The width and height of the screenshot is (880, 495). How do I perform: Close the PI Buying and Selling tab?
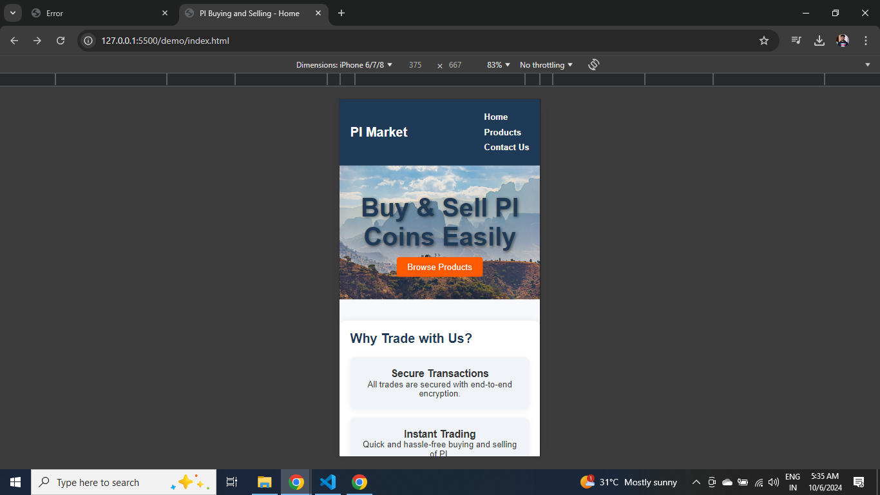click(x=318, y=13)
